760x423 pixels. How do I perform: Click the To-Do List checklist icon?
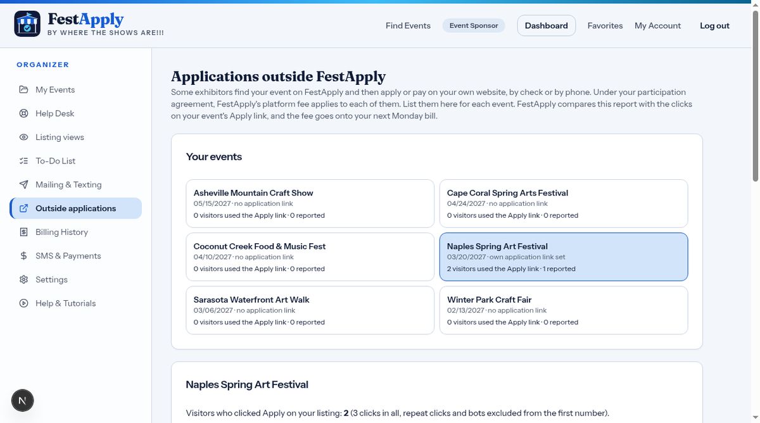[x=23, y=161]
